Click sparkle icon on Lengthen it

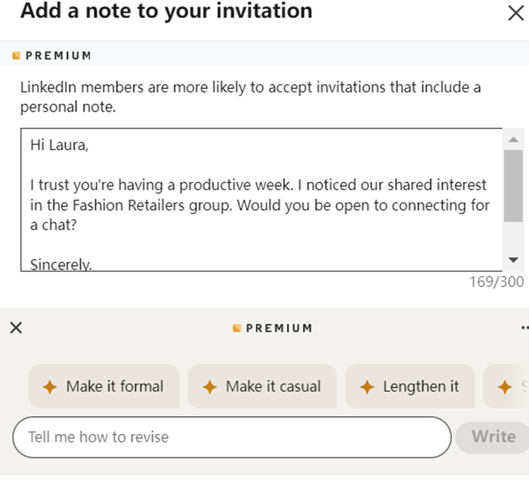(x=367, y=386)
